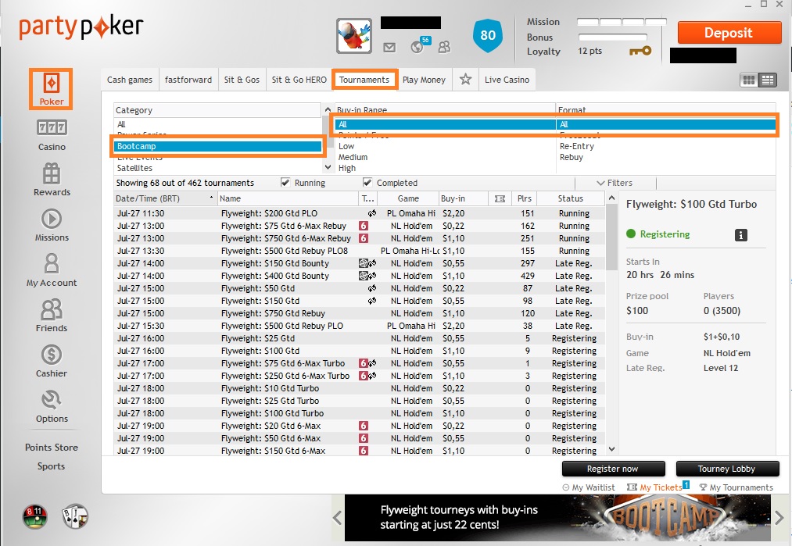Screen dimensions: 792x546
Task: Open the Rewards gift icon
Action: coord(52,173)
